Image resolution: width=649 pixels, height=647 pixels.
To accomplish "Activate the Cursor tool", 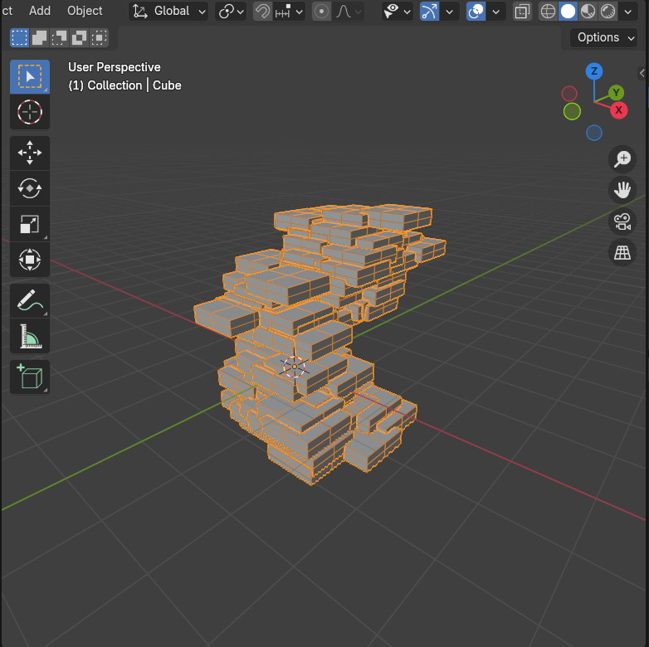I will pos(30,112).
